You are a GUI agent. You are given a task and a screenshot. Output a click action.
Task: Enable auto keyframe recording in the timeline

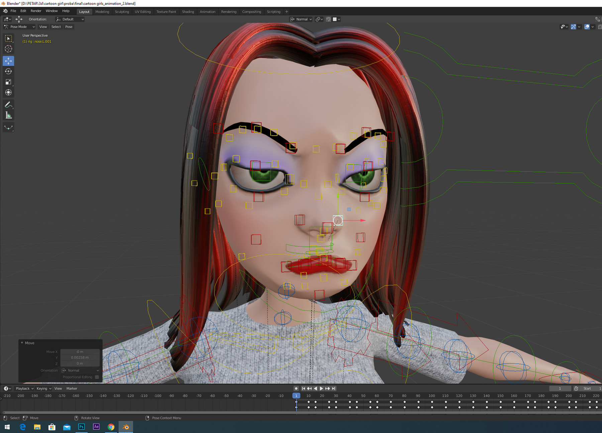click(x=296, y=388)
